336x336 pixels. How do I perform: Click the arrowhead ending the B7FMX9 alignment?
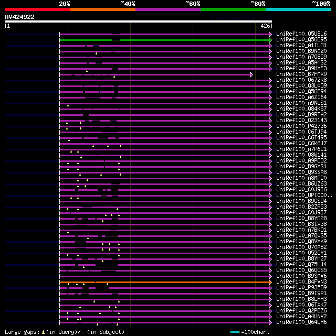pyautogui.click(x=251, y=74)
